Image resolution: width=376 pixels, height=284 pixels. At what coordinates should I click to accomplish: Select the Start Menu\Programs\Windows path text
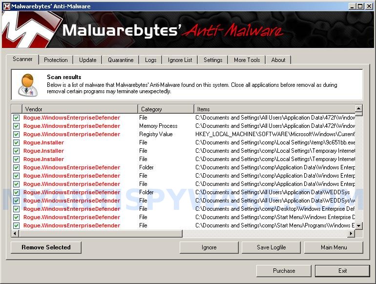(275, 225)
